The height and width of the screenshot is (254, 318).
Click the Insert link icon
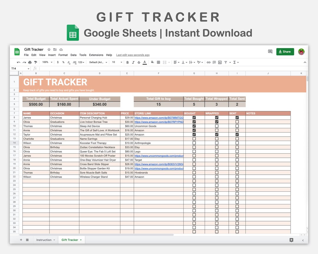point(209,62)
